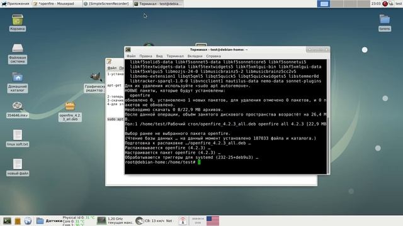The width and height of the screenshot is (403, 226).
Task: Open the Файл menu in Mousepad window
Action: click(x=112, y=68)
